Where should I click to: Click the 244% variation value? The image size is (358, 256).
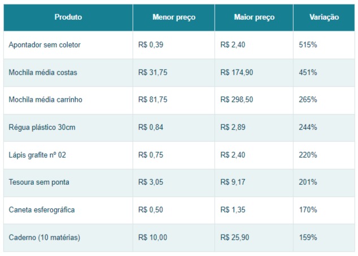point(308,128)
